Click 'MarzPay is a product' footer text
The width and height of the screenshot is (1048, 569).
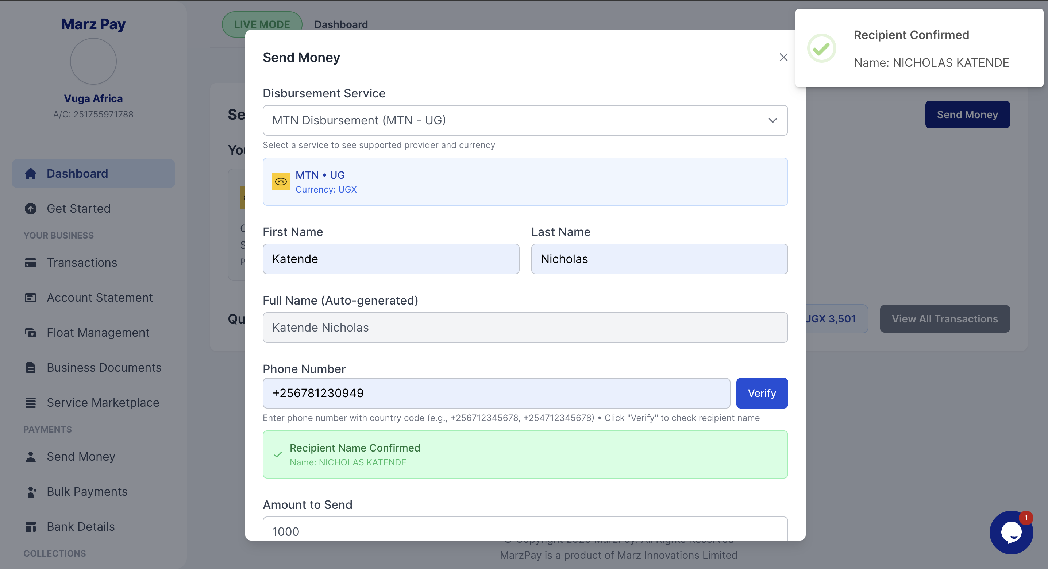[x=619, y=555]
